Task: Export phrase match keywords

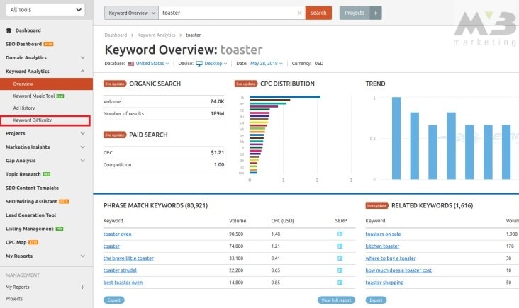Action: pyautogui.click(x=114, y=300)
